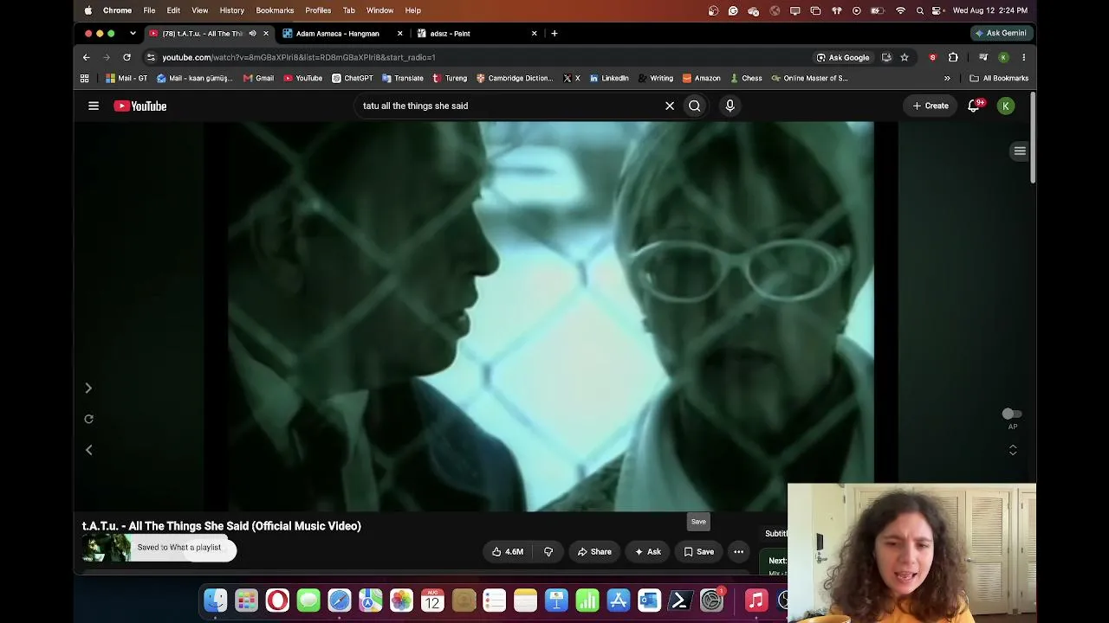Open the playlist queue panel icon
1109x623 pixels.
(1020, 151)
